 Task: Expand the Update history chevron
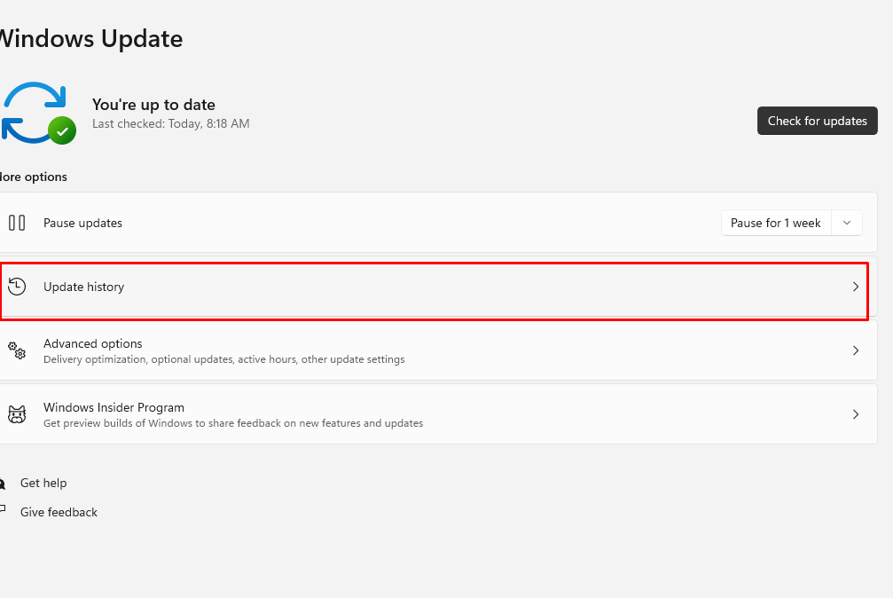coord(856,287)
